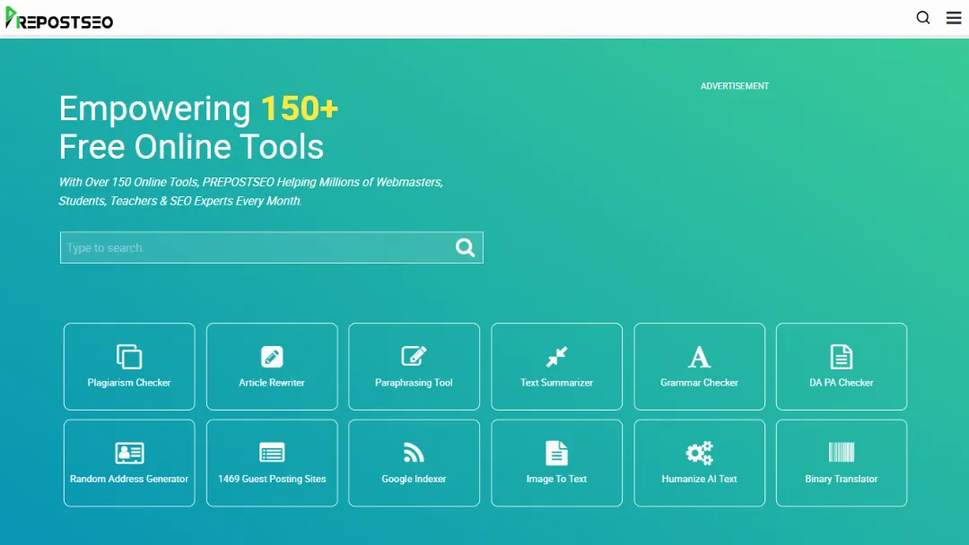The width and height of the screenshot is (969, 545).
Task: Open the hamburger navigation menu
Action: coord(953,17)
